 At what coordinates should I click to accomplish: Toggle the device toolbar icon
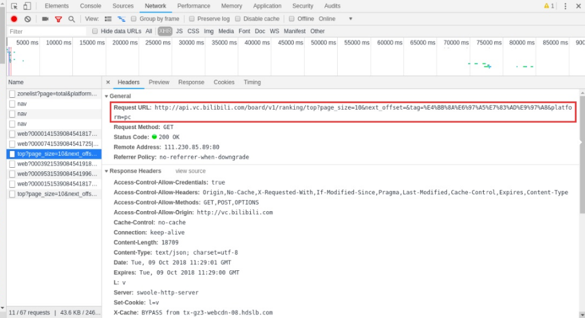[x=27, y=6]
